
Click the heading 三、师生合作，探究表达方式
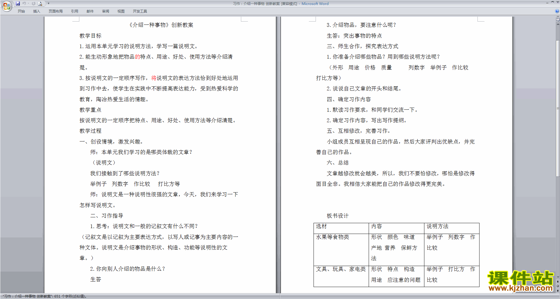363,46
